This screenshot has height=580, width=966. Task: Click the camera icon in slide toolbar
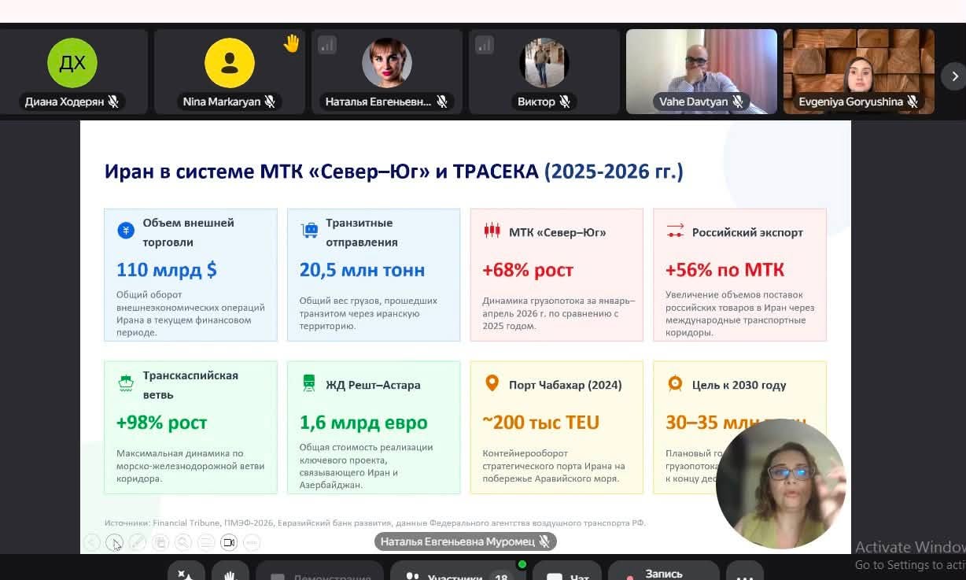pyautogui.click(x=229, y=542)
